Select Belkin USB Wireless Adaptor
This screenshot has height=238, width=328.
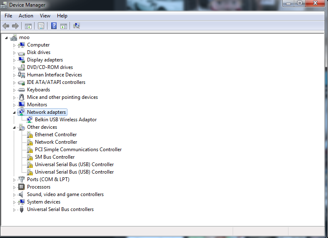66,120
